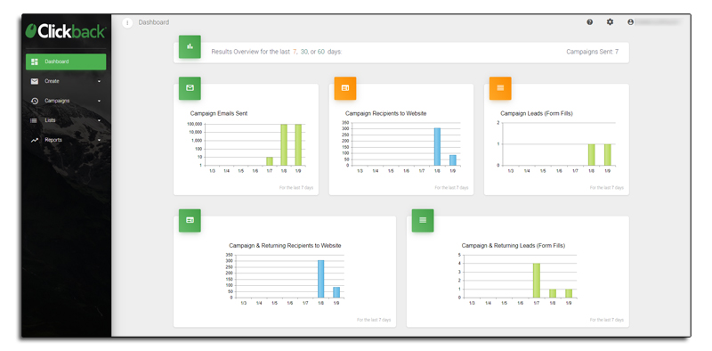Image resolution: width=712 pixels, height=351 pixels.
Task: Click the Campaigns Sent: 7 text
Action: click(592, 52)
